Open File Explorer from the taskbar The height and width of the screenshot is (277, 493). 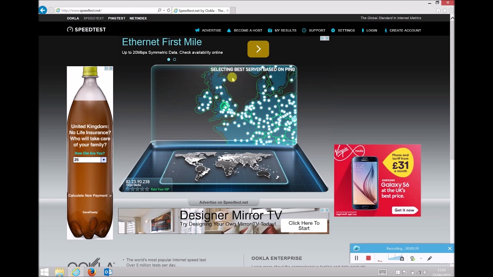pyautogui.click(x=59, y=272)
